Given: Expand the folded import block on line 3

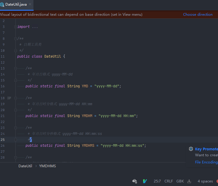Looking at the screenshot, I should (15, 27).
